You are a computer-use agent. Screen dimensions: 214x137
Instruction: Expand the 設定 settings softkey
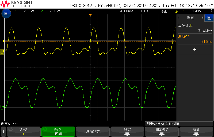click(127, 131)
